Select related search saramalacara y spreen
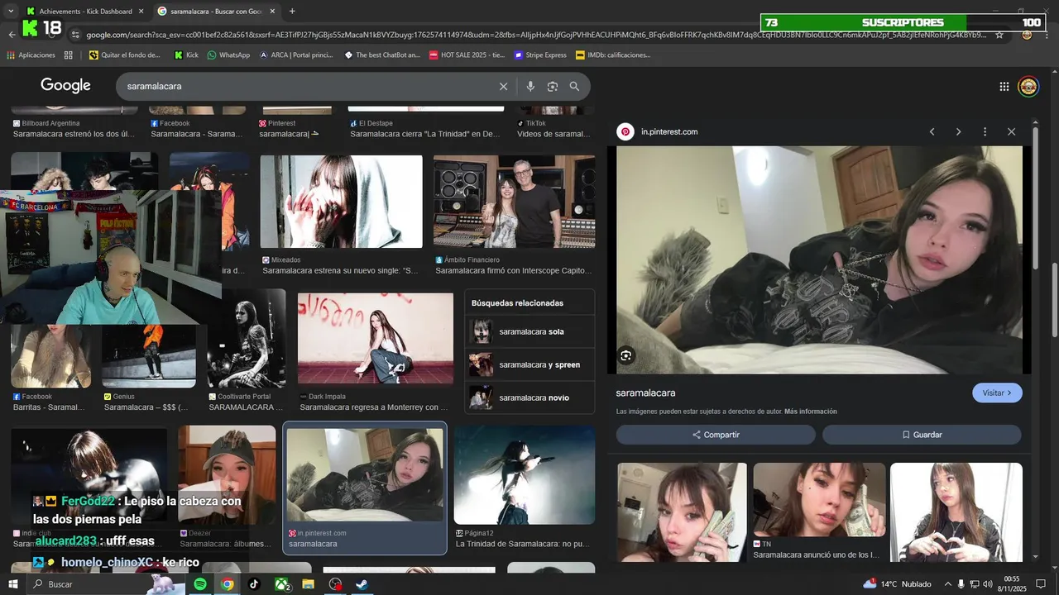Image resolution: width=1059 pixels, height=595 pixels. tap(529, 364)
